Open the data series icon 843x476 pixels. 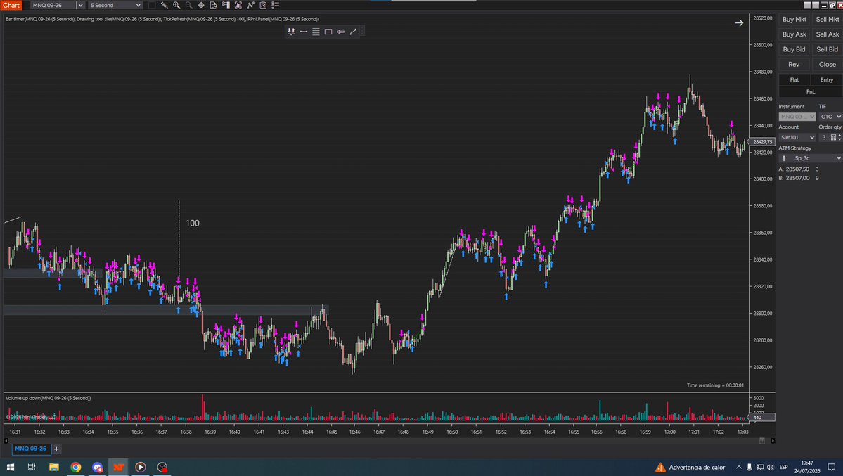tap(238, 6)
